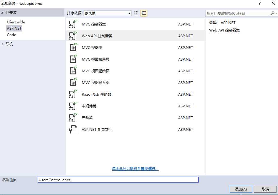Switch to small icons grid view
The width and height of the screenshot is (278, 195).
[x=136, y=13]
